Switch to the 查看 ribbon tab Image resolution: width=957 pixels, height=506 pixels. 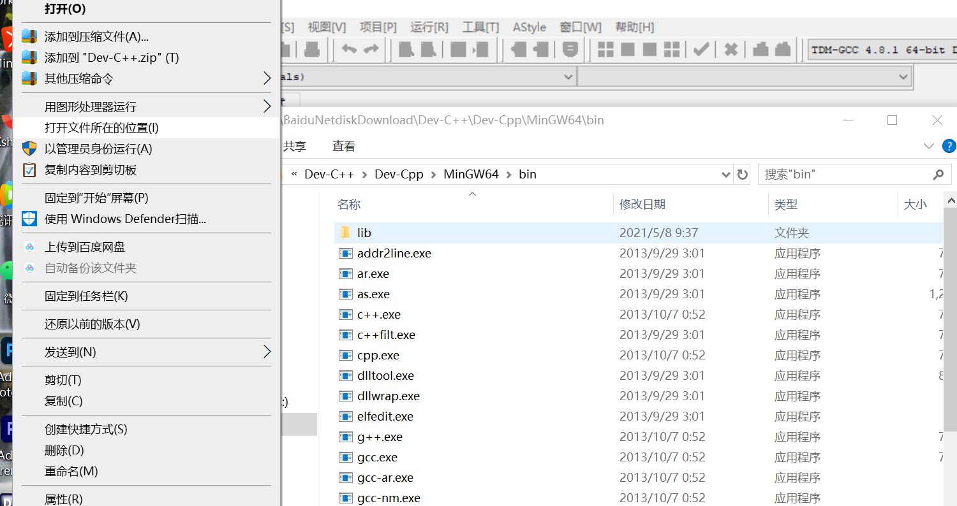pyautogui.click(x=344, y=146)
